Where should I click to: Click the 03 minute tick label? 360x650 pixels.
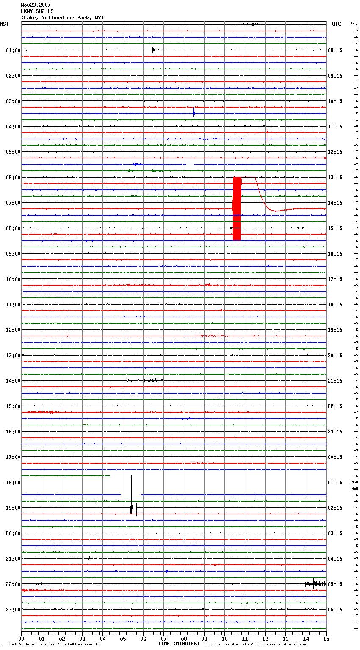tap(82, 639)
